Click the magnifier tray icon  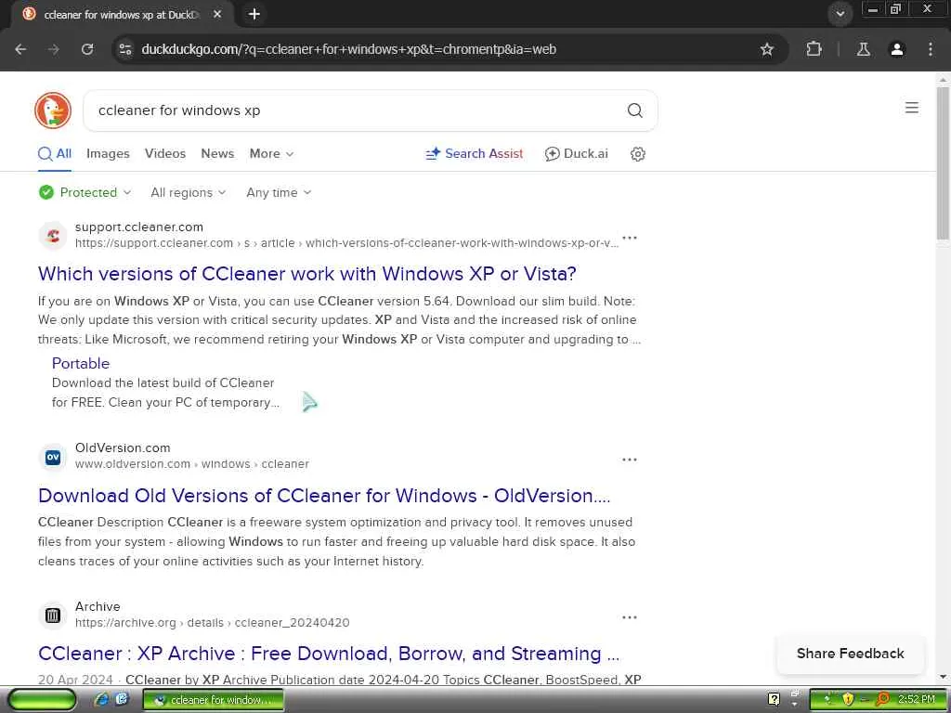pyautogui.click(x=882, y=700)
